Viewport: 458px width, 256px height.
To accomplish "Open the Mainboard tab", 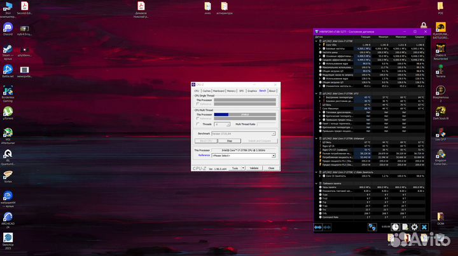I will tap(219, 91).
